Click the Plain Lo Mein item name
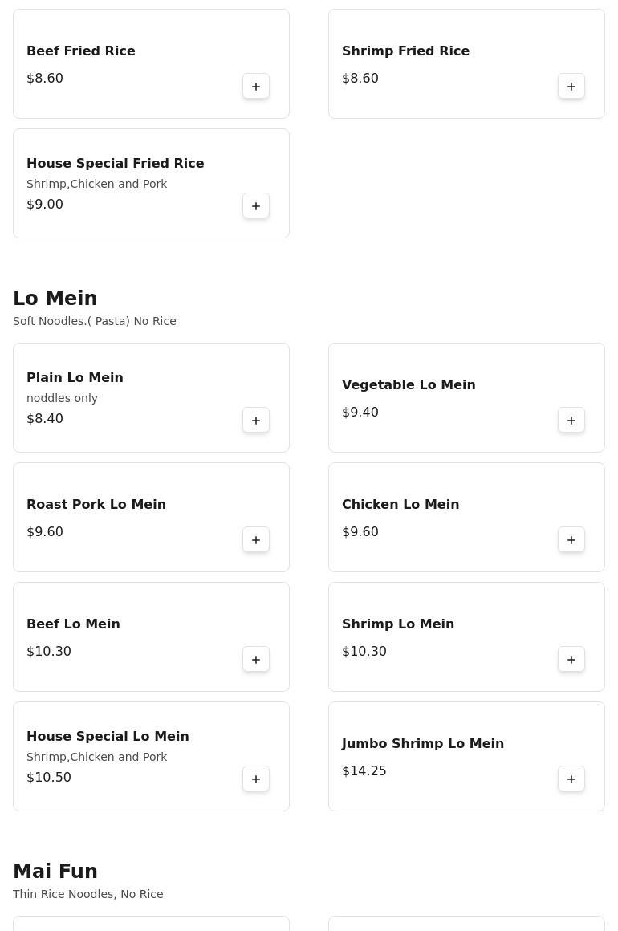618x931 pixels. point(75,378)
